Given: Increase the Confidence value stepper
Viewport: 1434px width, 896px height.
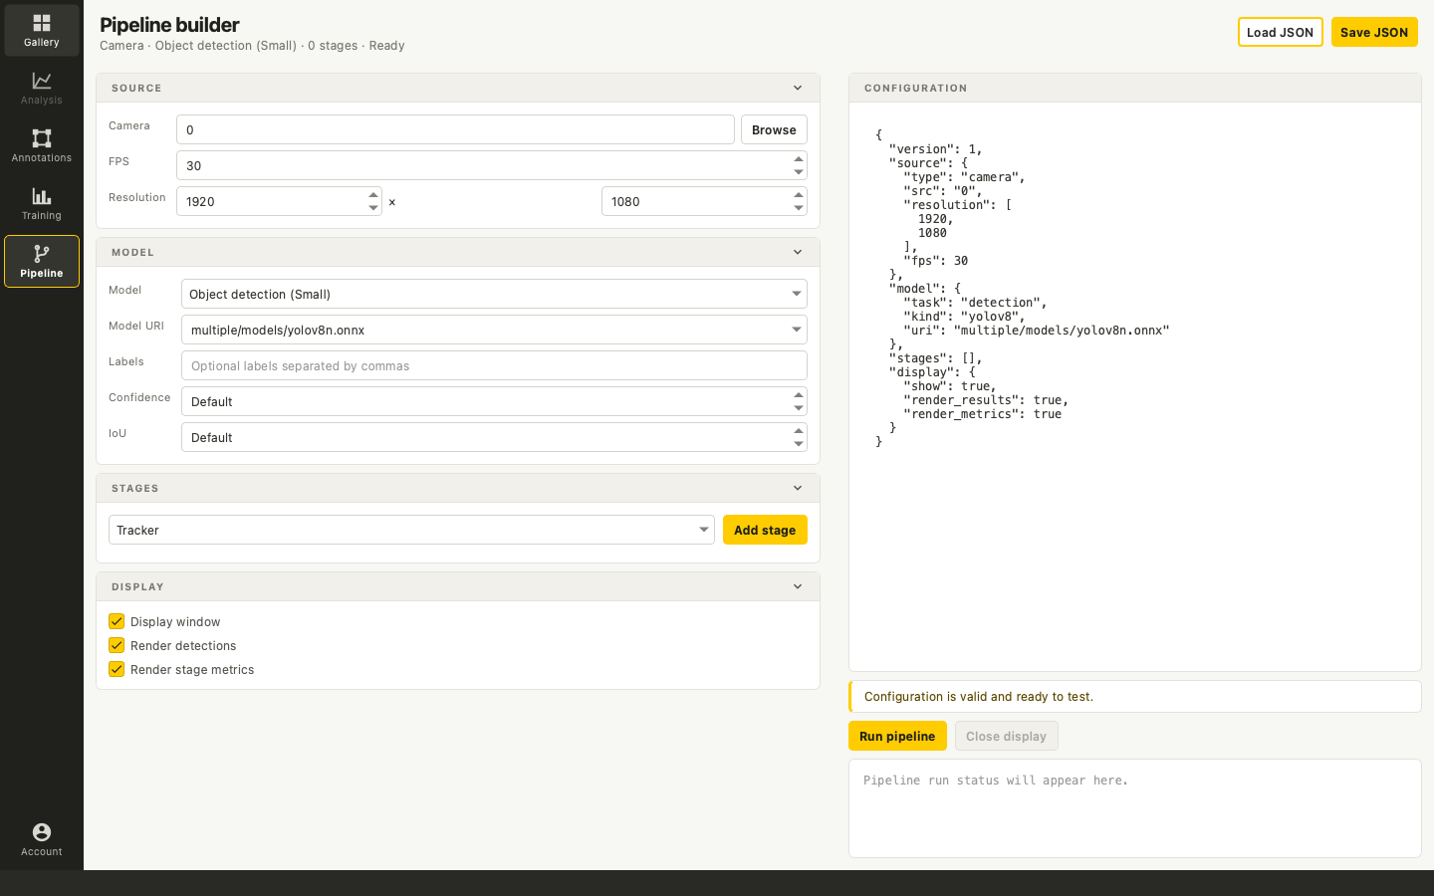Looking at the screenshot, I should (x=799, y=395).
